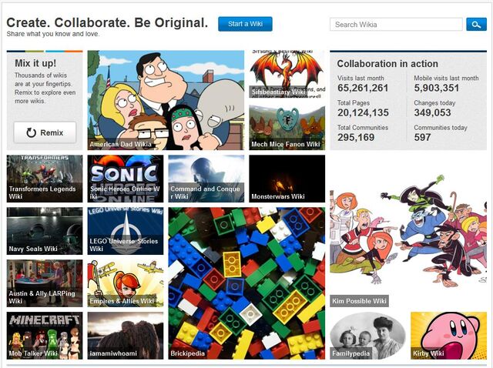Click the Remix button

tap(45, 132)
